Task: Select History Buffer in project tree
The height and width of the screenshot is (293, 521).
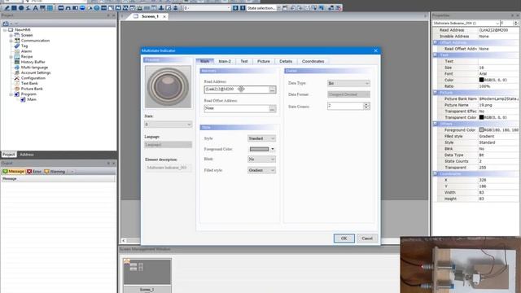Action: 33,62
